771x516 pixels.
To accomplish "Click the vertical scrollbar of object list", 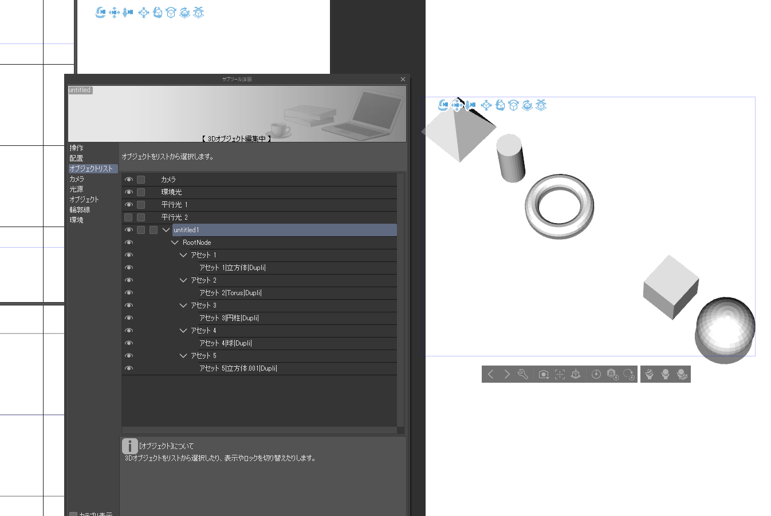I will [400, 300].
